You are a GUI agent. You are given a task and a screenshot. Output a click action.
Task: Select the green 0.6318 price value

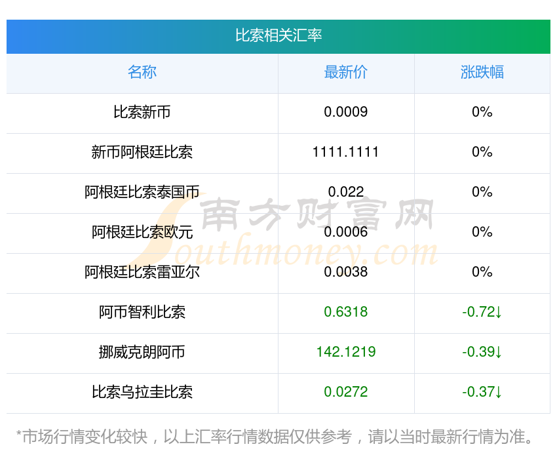(x=346, y=312)
